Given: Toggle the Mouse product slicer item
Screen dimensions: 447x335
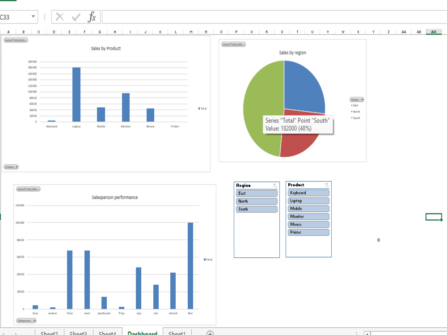Looking at the screenshot, I should tap(308, 225).
